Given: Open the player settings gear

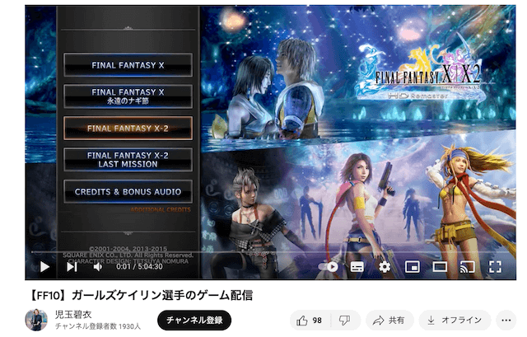Looking at the screenshot, I should 385,267.
